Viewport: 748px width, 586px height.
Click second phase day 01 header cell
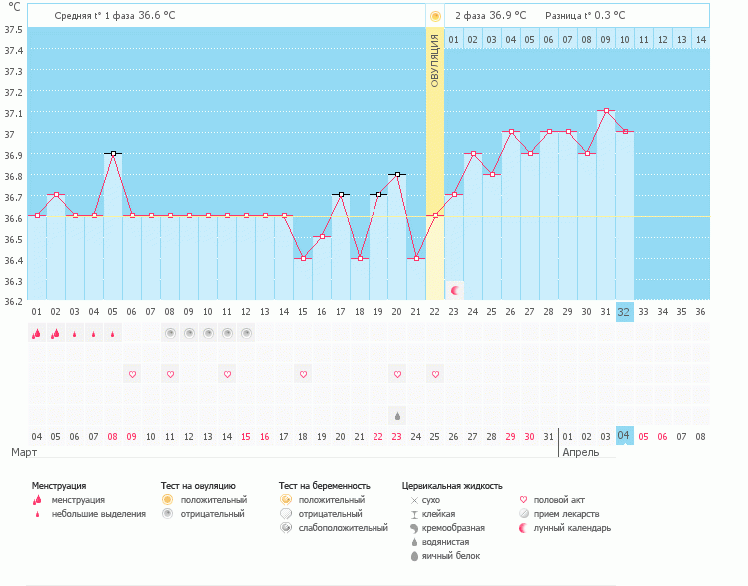click(454, 39)
